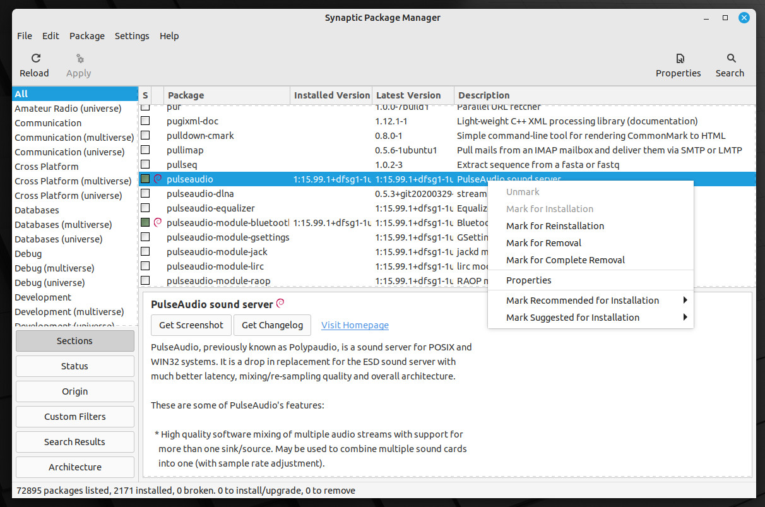The image size is (765, 507).
Task: Switch filter to Architecture
Action: tap(74, 467)
